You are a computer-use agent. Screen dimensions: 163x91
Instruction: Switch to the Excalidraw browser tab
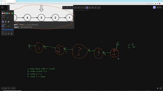[x=8, y=1]
